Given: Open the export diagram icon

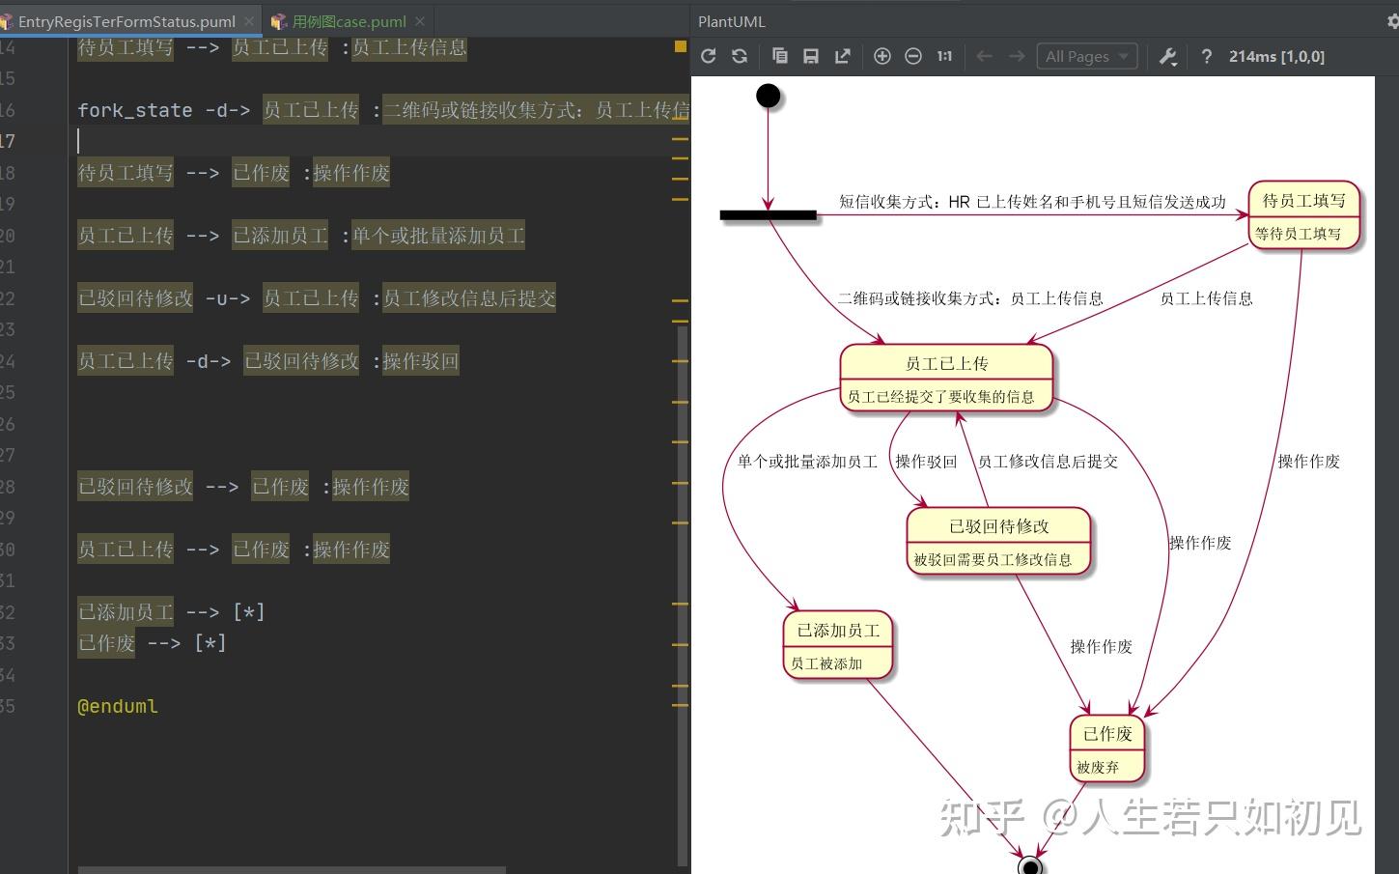Looking at the screenshot, I should pyautogui.click(x=842, y=56).
